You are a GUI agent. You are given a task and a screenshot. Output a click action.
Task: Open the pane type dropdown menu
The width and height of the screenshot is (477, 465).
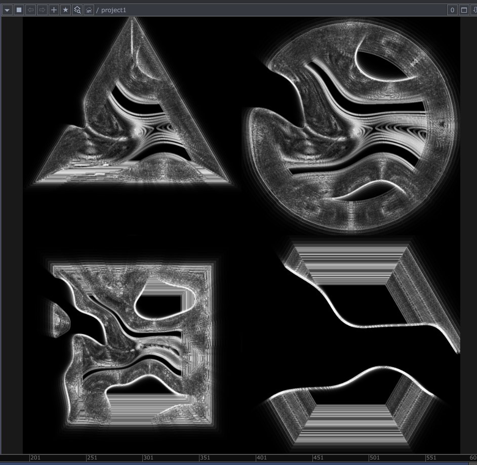pos(7,10)
